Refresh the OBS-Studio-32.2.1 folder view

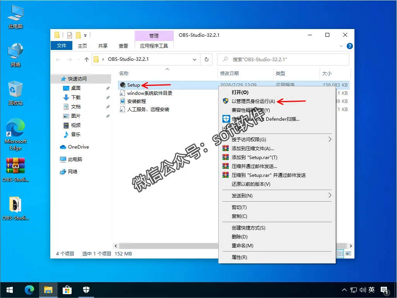coord(207,59)
